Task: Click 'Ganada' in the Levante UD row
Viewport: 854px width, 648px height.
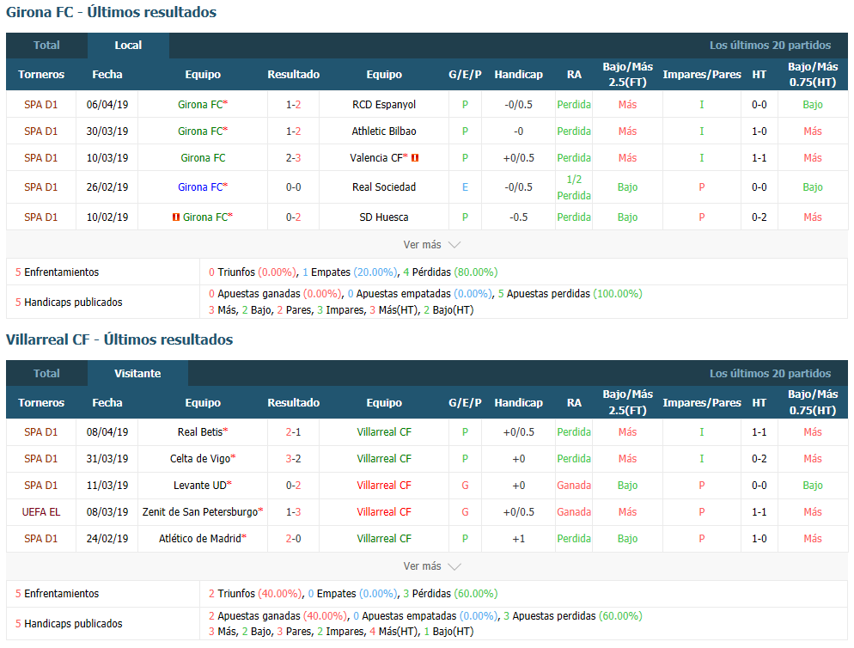Action: click(574, 486)
